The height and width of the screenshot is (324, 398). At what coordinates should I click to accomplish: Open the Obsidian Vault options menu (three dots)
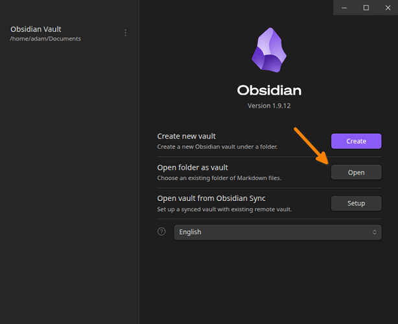pyautogui.click(x=125, y=33)
